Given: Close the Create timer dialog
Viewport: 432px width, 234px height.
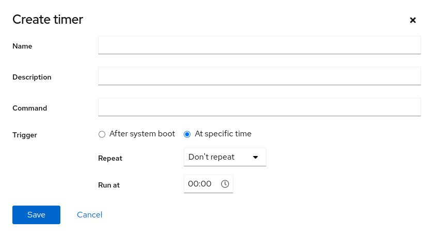Looking at the screenshot, I should point(412,20).
